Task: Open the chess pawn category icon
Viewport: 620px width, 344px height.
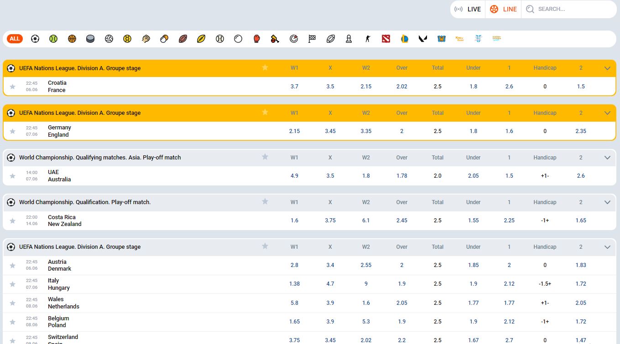Action: pyautogui.click(x=349, y=39)
